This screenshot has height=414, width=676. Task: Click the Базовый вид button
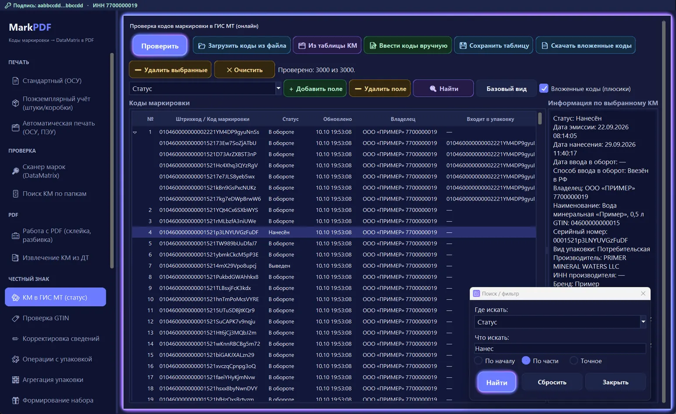(x=506, y=88)
